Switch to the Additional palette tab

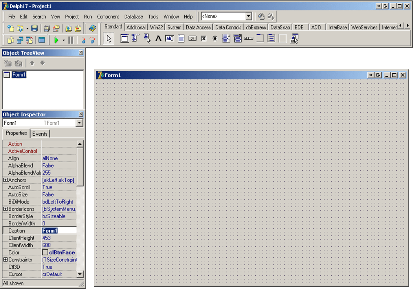(136, 27)
